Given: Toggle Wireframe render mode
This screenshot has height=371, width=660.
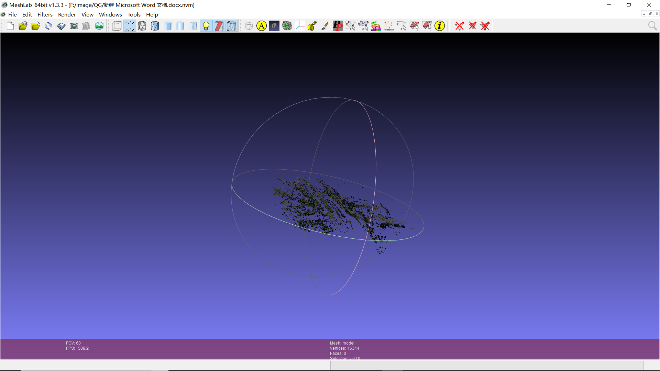Looking at the screenshot, I should (x=142, y=26).
